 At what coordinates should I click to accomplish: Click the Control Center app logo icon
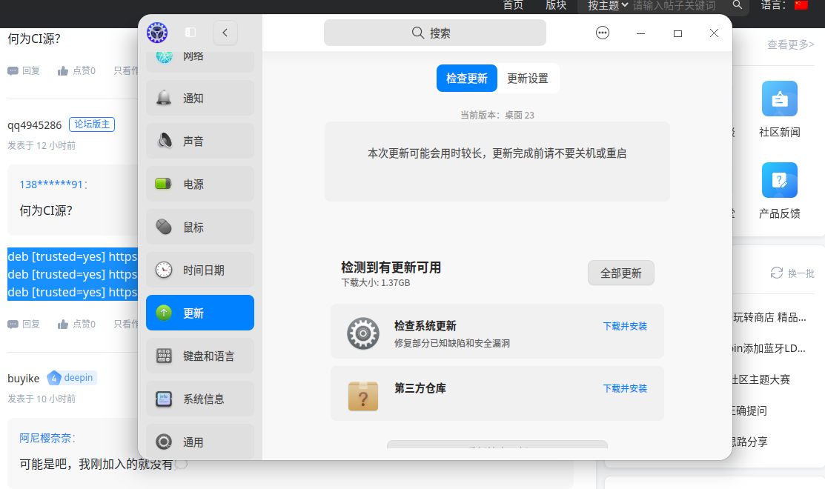point(157,33)
